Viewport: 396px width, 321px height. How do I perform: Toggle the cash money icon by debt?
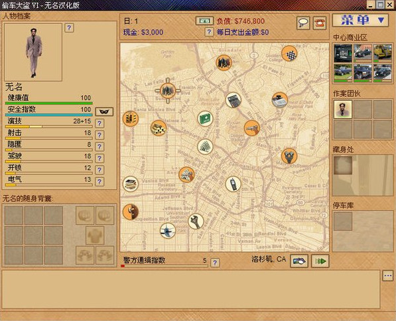(204, 21)
